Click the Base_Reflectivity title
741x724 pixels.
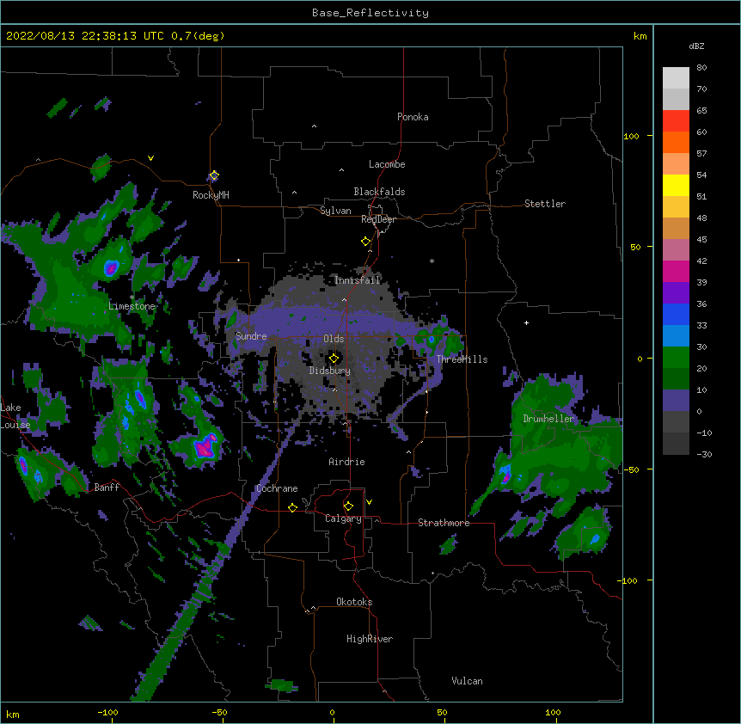pos(370,13)
